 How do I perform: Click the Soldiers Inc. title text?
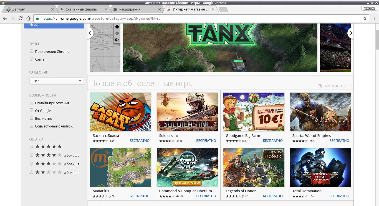coord(169,135)
